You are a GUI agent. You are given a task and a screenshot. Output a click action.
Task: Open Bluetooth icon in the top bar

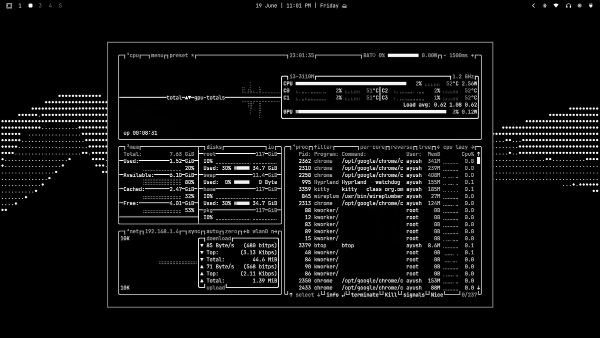(x=544, y=6)
